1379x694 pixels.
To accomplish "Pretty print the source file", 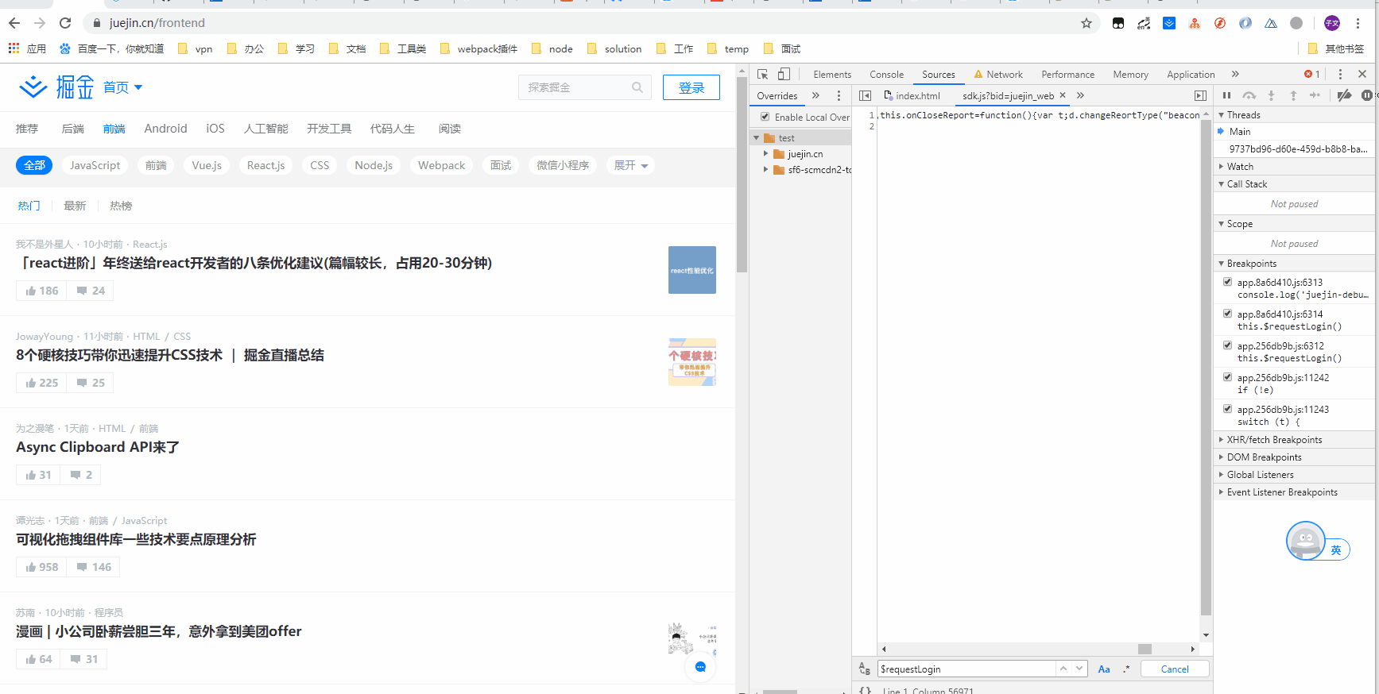I will click(865, 690).
